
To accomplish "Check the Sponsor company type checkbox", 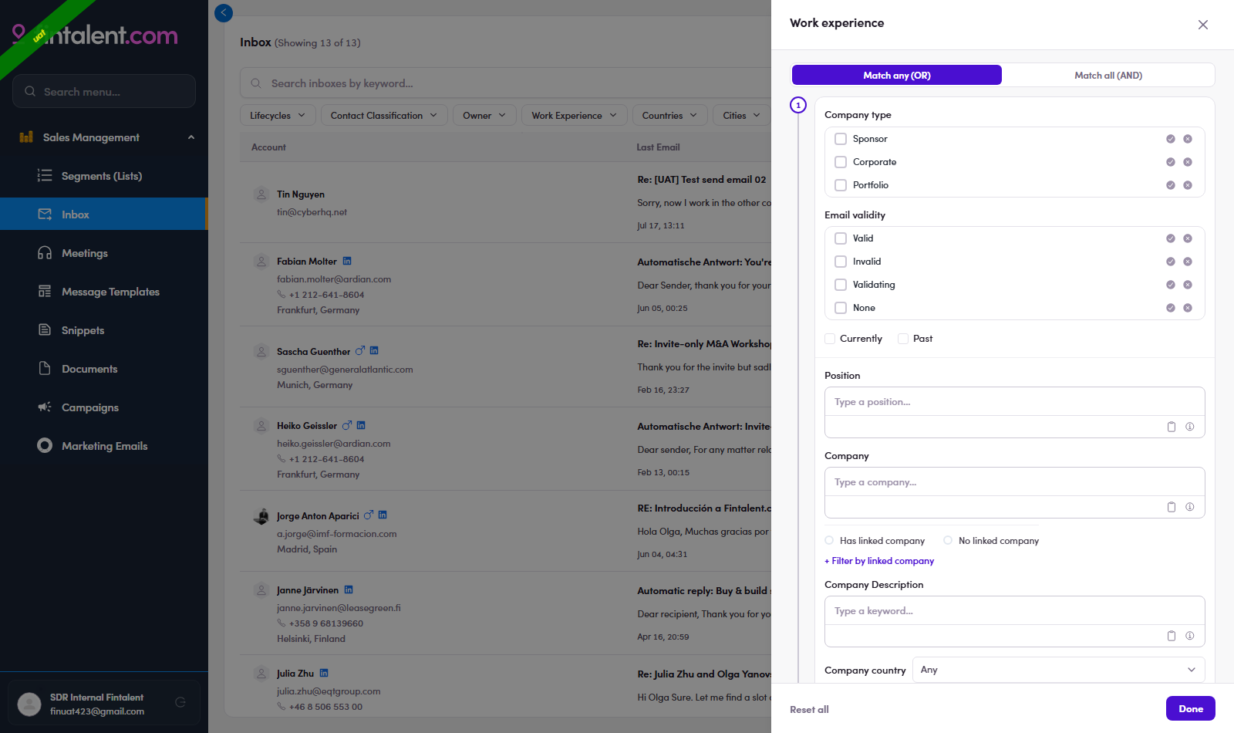I will click(841, 139).
